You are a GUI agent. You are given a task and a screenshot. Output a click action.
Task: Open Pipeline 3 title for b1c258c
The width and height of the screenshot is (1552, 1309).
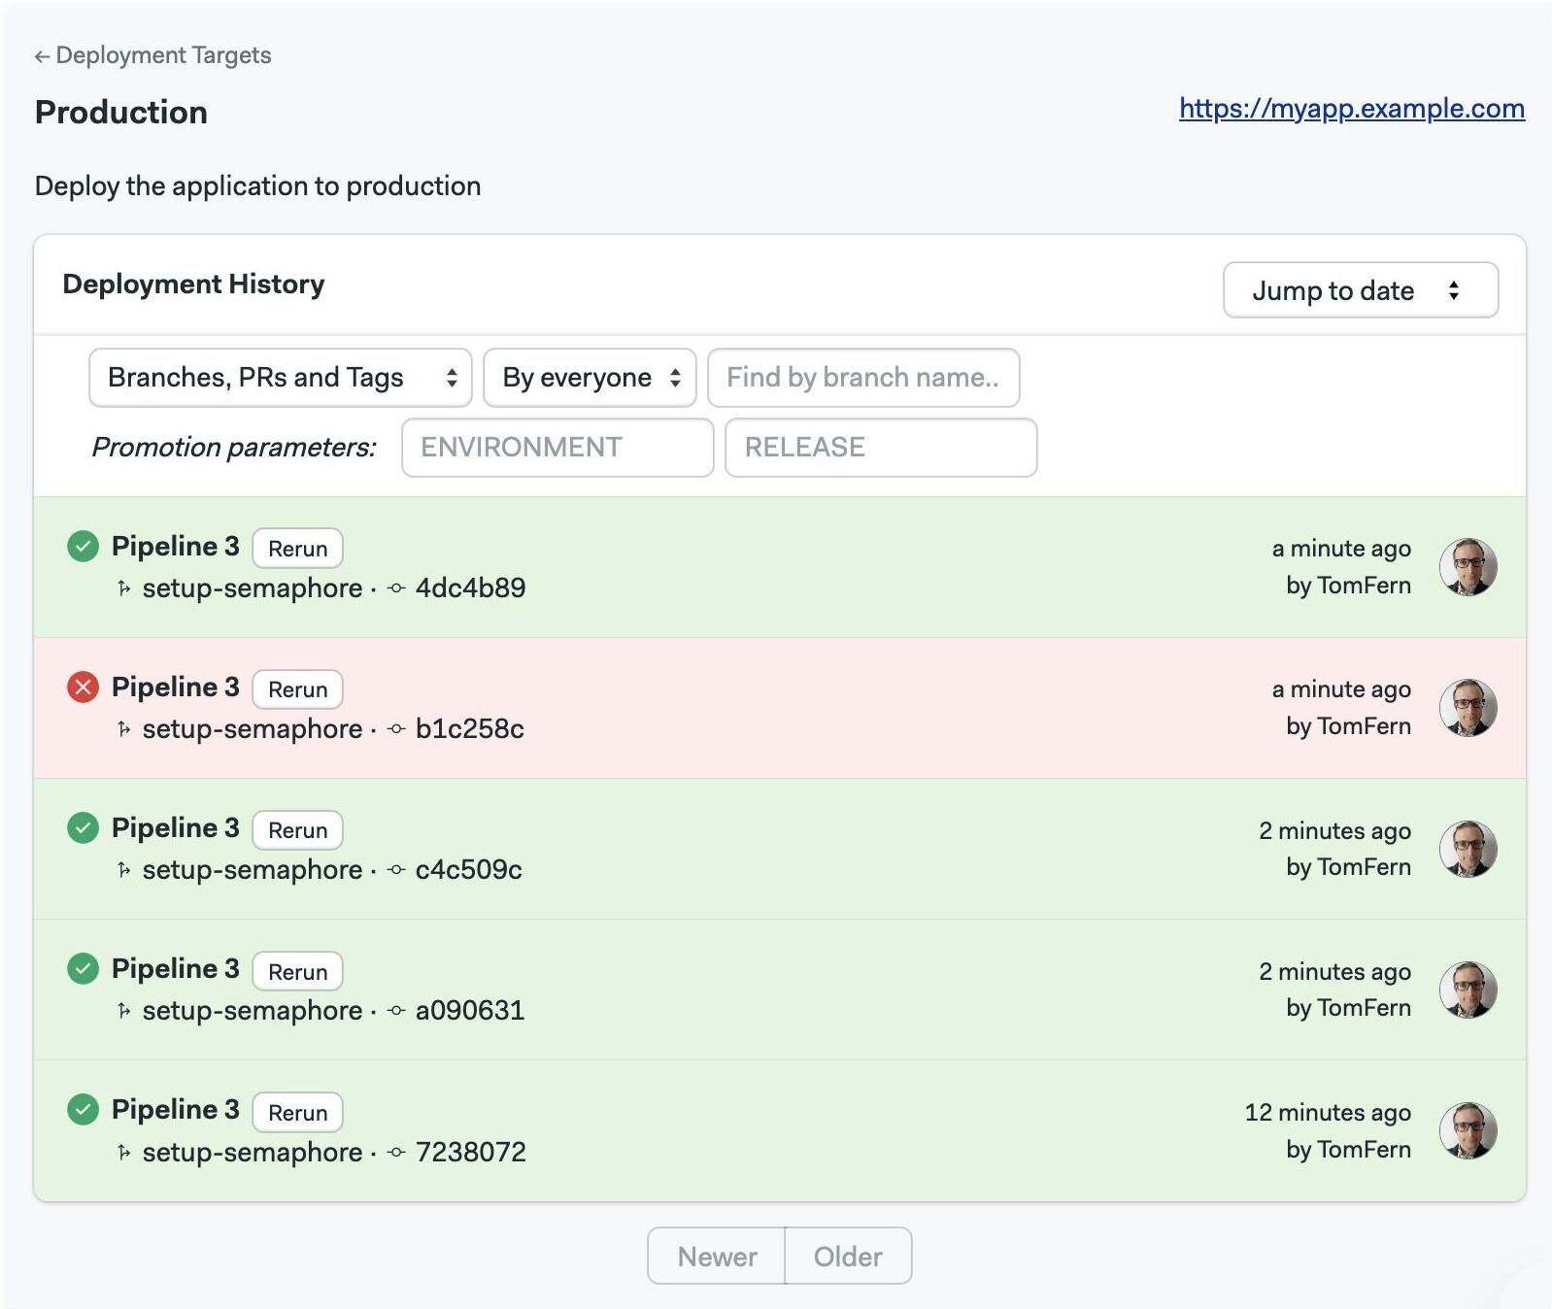(x=175, y=688)
